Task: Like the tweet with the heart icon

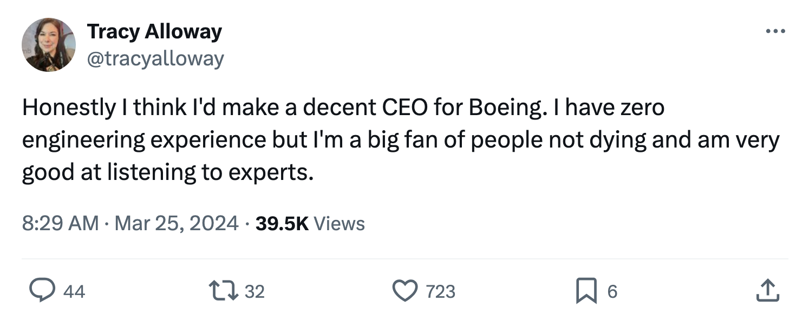Action: click(x=406, y=291)
